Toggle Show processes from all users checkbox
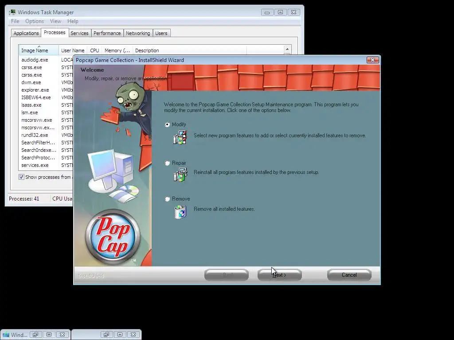 point(21,177)
